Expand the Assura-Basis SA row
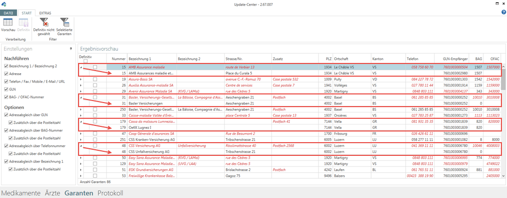 tap(81, 79)
